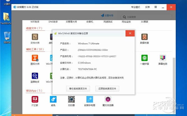Open IE管理大师 tool
Viewport: 187px width, 116px height.
click(x=71, y=22)
